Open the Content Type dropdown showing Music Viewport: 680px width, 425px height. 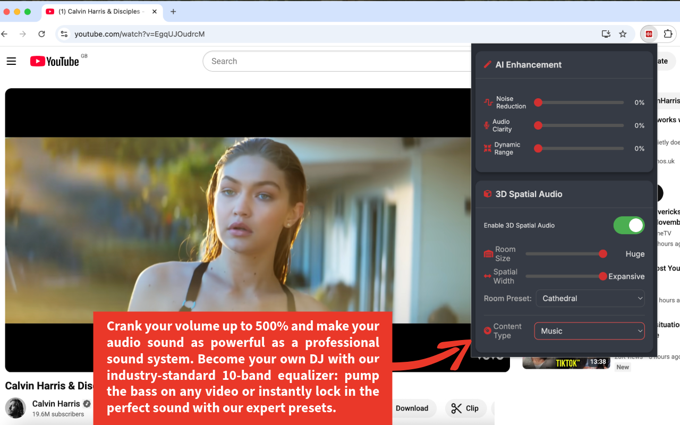point(589,330)
